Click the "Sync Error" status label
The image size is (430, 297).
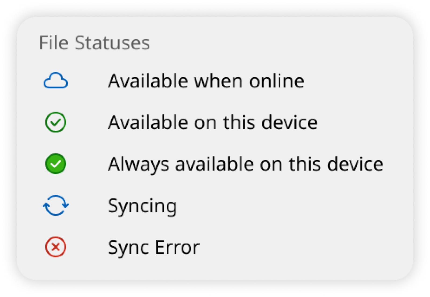(154, 248)
